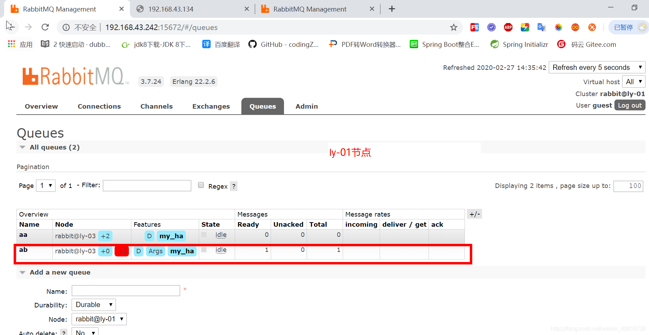This screenshot has height=335, width=649.
Task: Click the page size input field
Action: 628,186
